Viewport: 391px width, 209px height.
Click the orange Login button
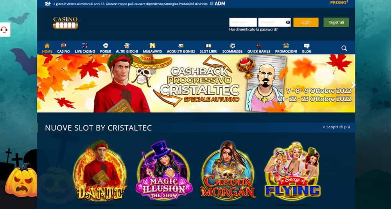coord(306,22)
